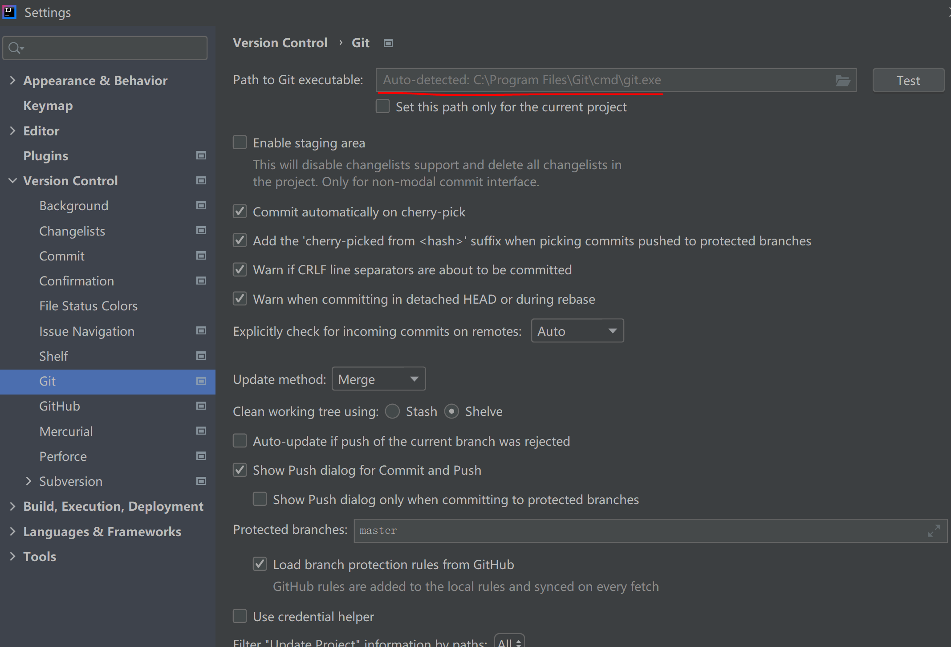
Task: Click Version Control in the breadcrumb
Action: pos(280,43)
